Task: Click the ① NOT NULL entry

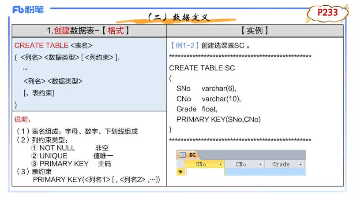Action: 53,148
